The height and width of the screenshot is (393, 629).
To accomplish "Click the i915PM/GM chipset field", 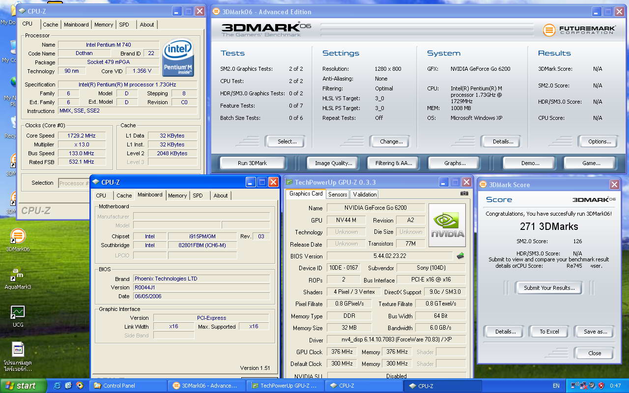I will (x=202, y=236).
